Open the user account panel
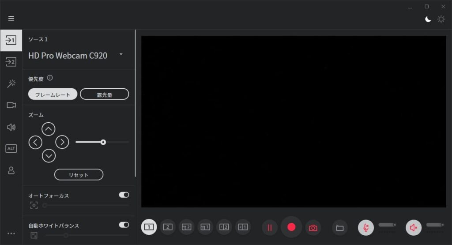Image resolution: width=452 pixels, height=245 pixels. pyautogui.click(x=11, y=170)
